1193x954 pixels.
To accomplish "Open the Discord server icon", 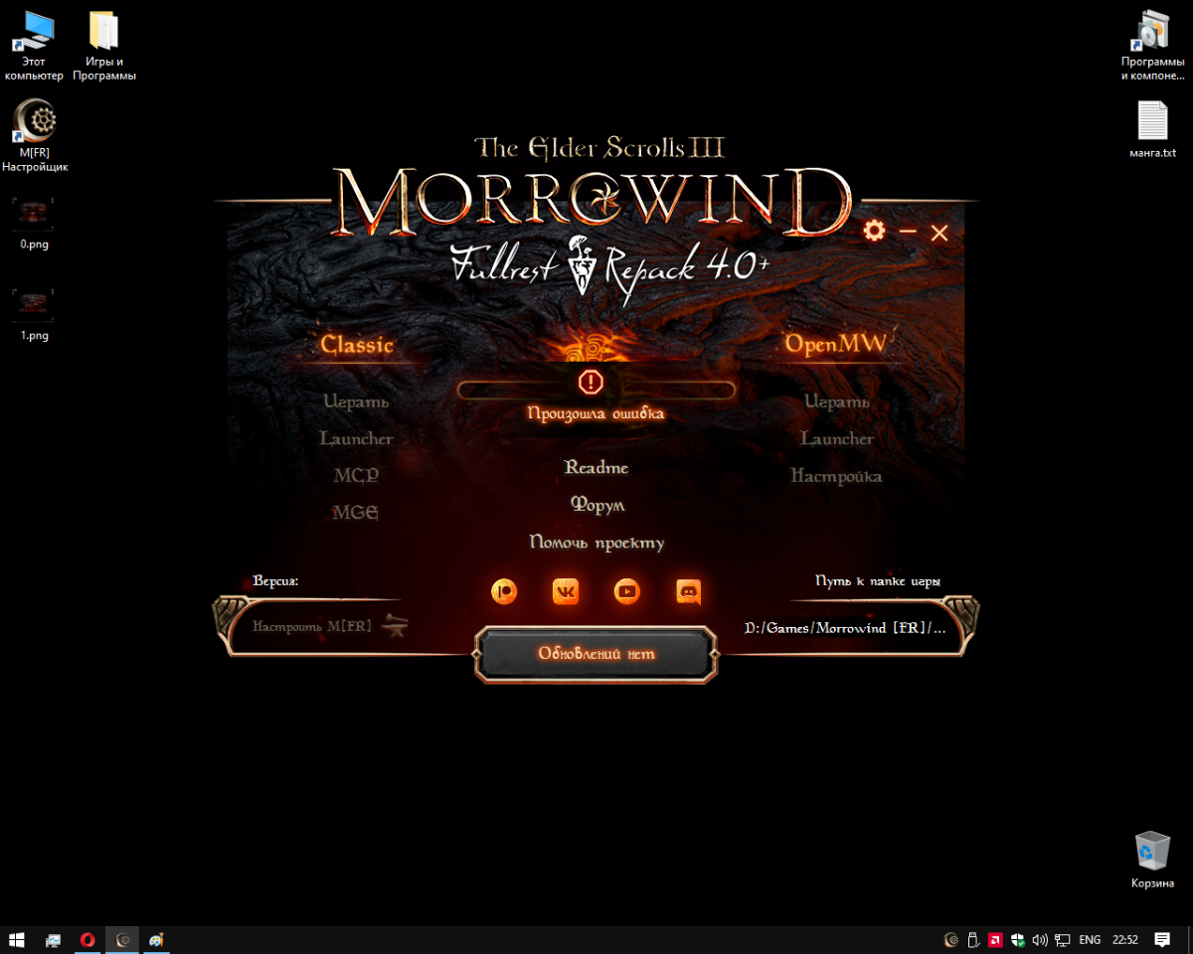I will tap(688, 592).
